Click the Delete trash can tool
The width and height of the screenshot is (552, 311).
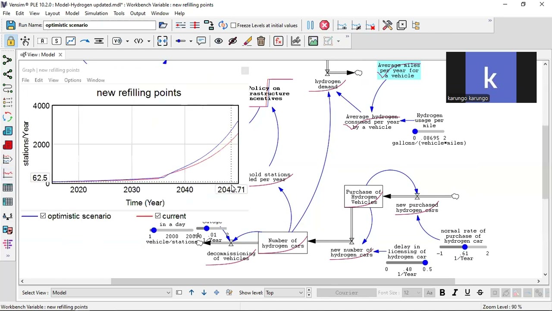click(261, 41)
